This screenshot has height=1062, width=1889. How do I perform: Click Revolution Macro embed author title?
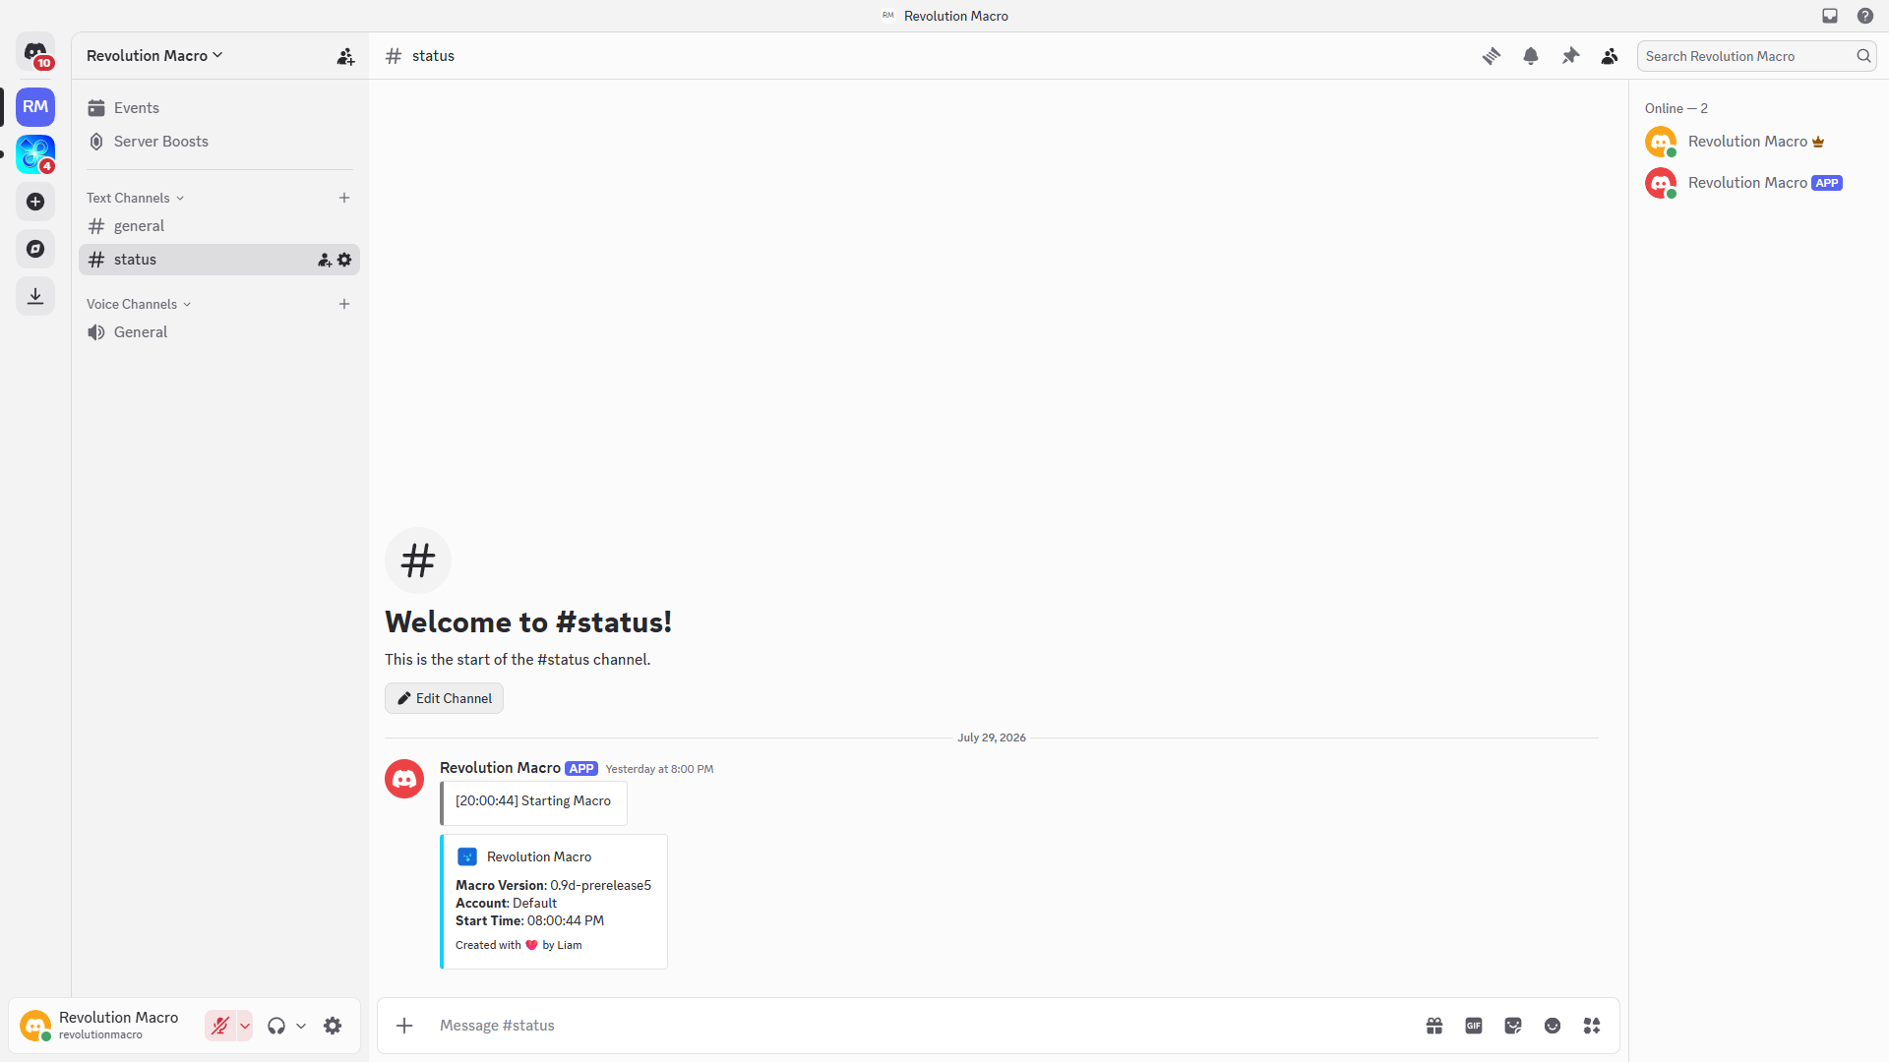click(539, 856)
